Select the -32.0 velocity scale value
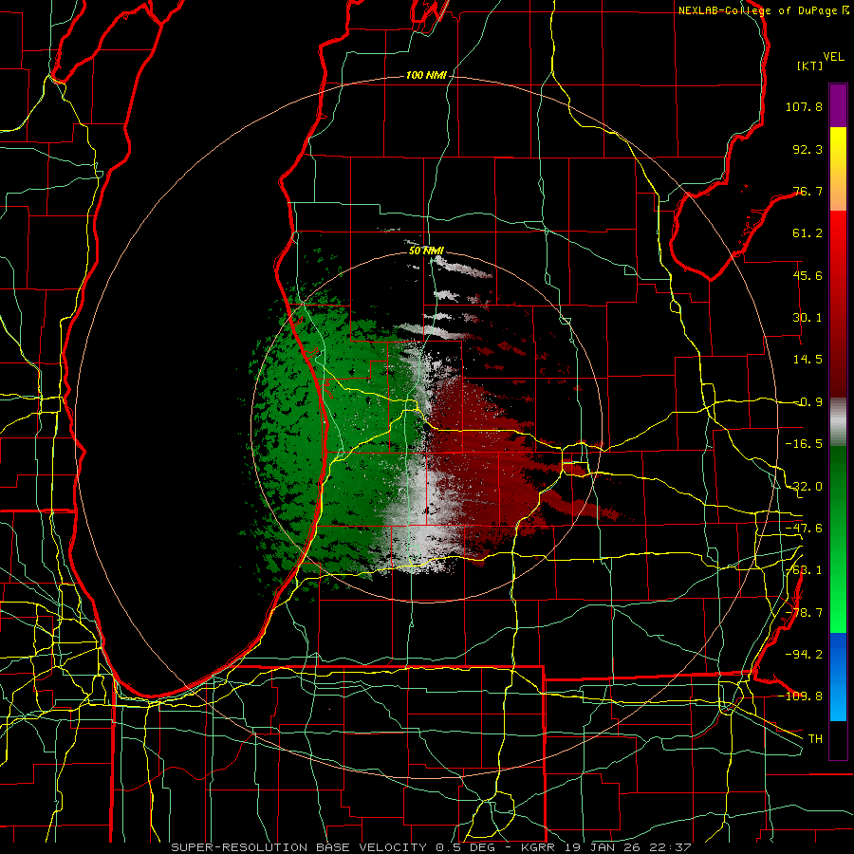This screenshot has width=854, height=854. (x=804, y=487)
